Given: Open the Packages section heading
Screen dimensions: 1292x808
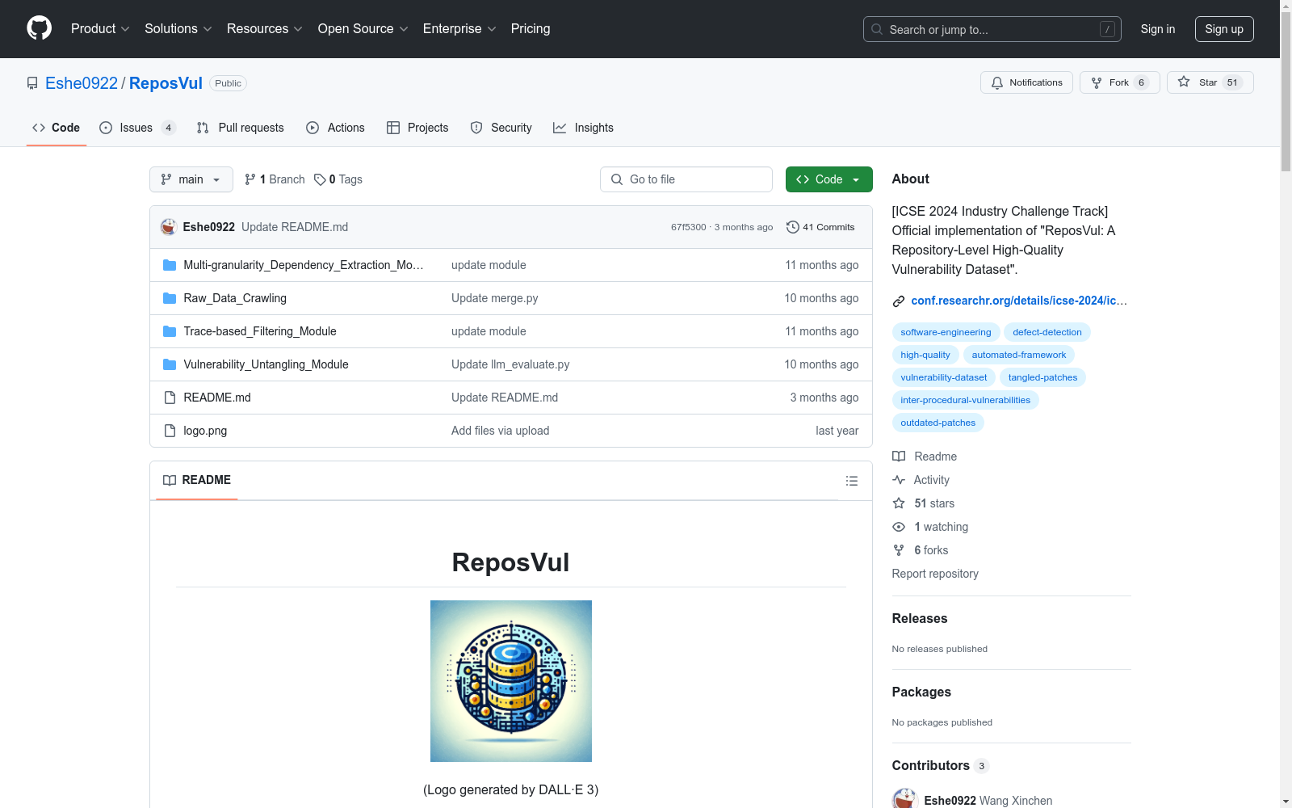Looking at the screenshot, I should tap(921, 692).
